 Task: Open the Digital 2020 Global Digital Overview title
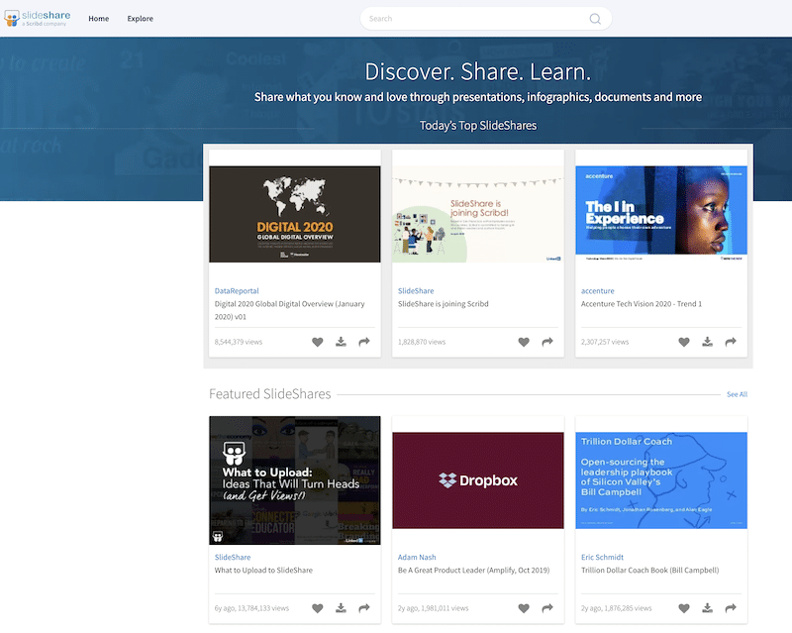click(289, 310)
